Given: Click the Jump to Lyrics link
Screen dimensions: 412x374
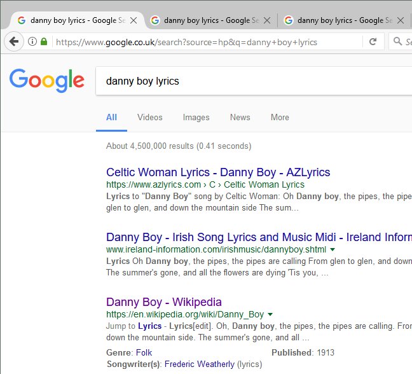Looking at the screenshot, I should coord(150,326).
